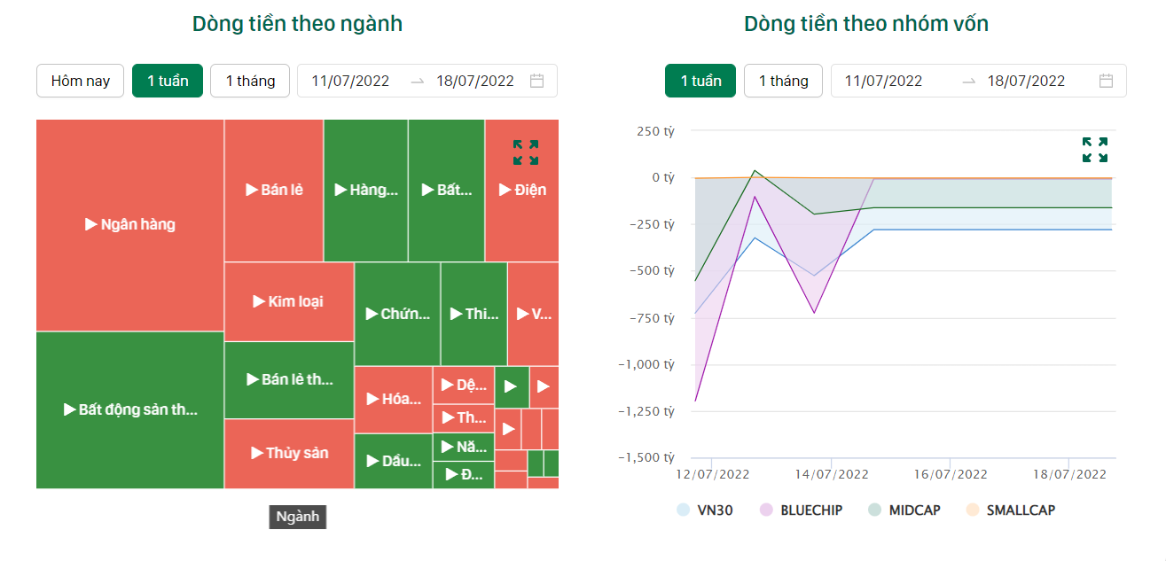
Task: Open the Kim loại treemap cell
Action: tap(289, 302)
